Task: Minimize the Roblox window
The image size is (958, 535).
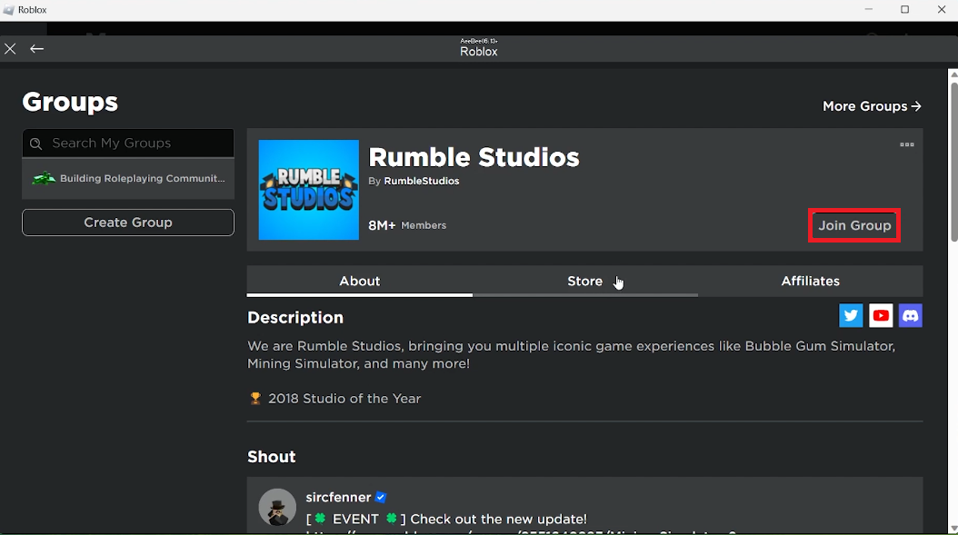Action: pos(868,10)
